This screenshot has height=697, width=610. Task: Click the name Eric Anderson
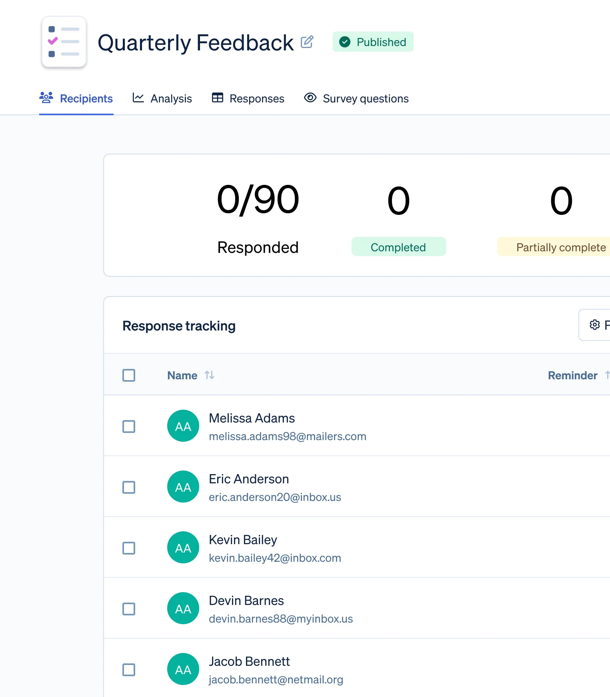(249, 479)
